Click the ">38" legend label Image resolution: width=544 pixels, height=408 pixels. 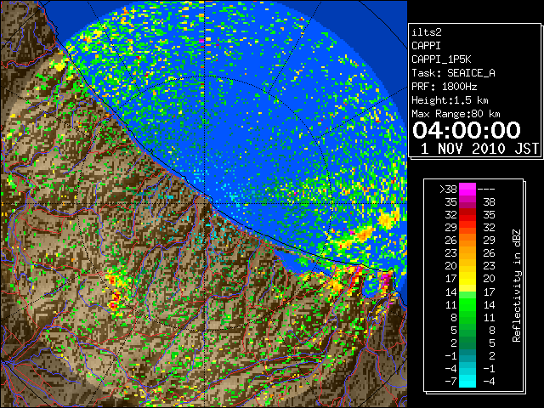(448, 190)
